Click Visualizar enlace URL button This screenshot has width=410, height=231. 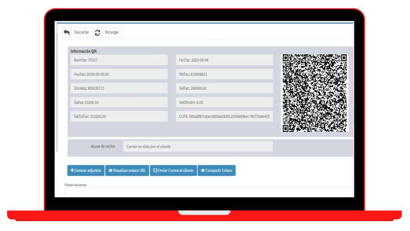[127, 171]
